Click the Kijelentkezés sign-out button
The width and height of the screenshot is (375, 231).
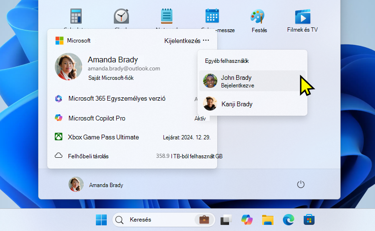[182, 41]
